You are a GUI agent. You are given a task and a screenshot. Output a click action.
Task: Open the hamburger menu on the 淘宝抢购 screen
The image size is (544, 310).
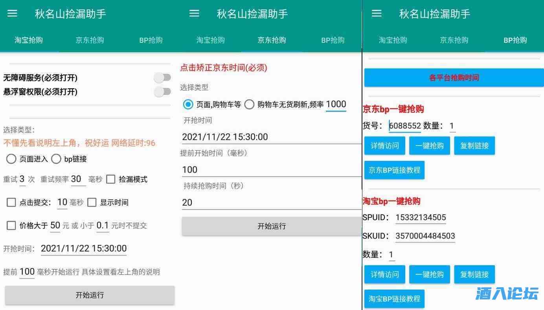click(13, 14)
